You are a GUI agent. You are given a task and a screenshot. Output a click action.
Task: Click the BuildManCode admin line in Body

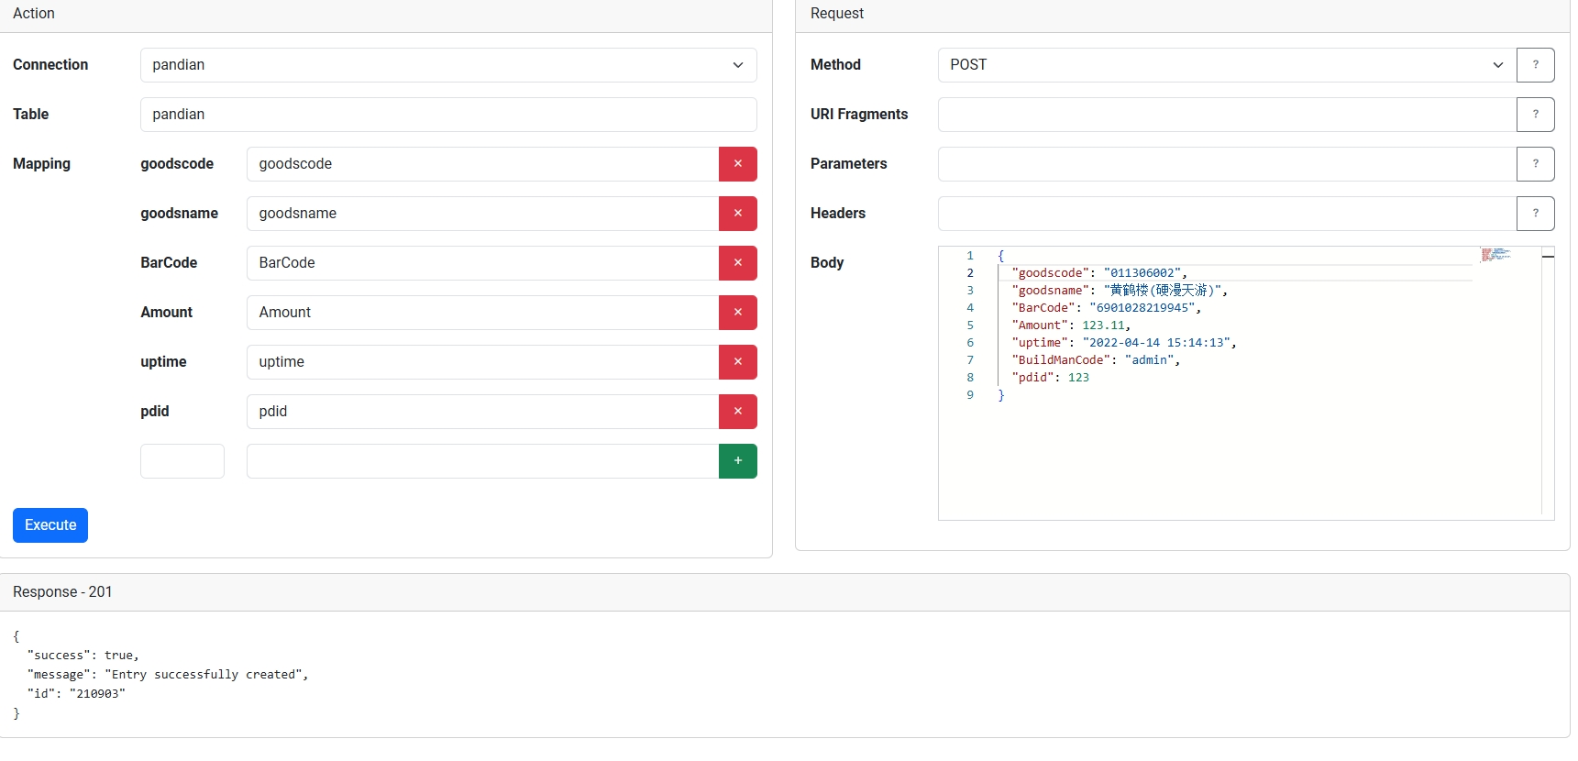(1096, 360)
